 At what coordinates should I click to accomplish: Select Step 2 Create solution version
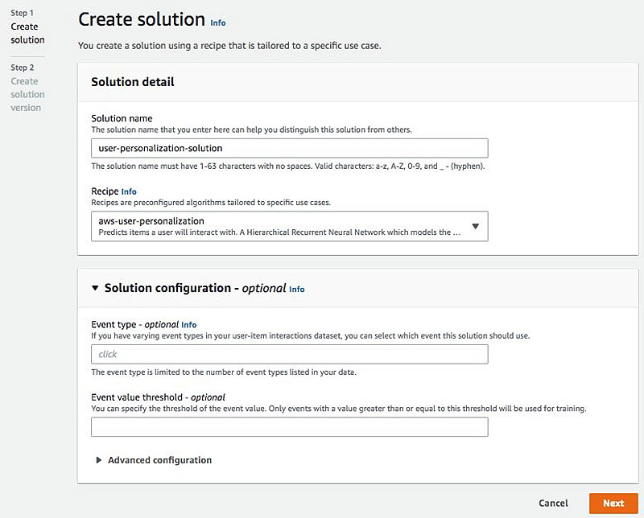pos(27,88)
